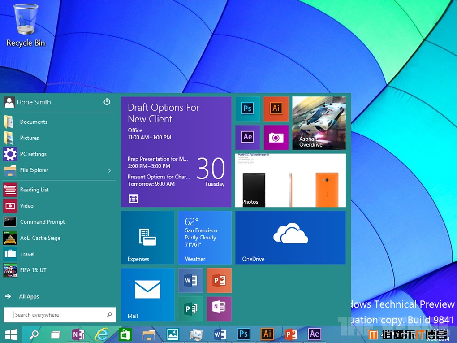Click the search magnifier in search box

coord(109,315)
